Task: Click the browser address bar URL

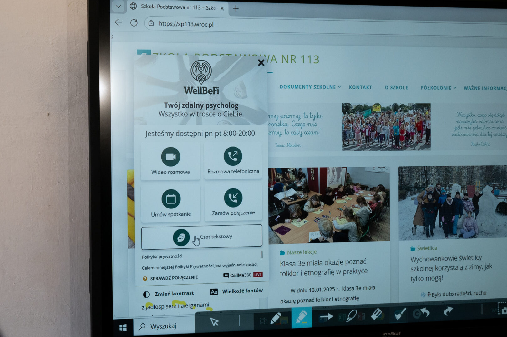Action: click(186, 24)
